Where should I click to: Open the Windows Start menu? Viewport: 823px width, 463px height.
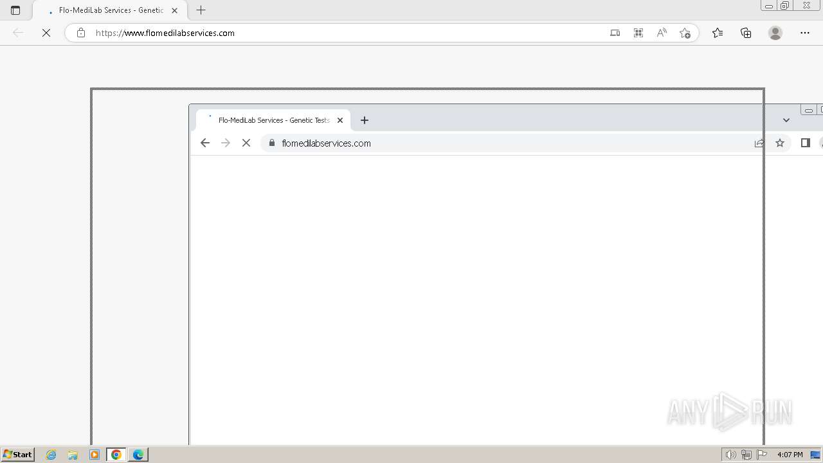pos(18,455)
